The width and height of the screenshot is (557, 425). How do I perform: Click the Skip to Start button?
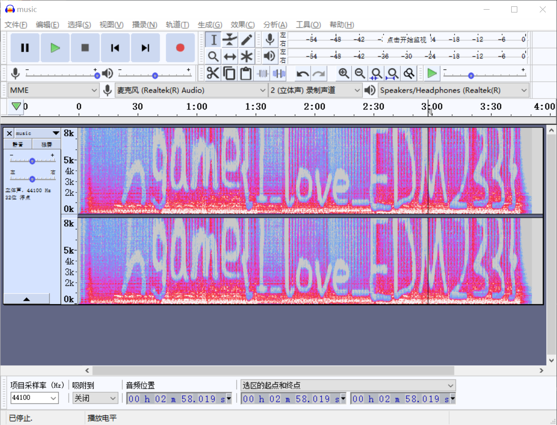pos(115,48)
